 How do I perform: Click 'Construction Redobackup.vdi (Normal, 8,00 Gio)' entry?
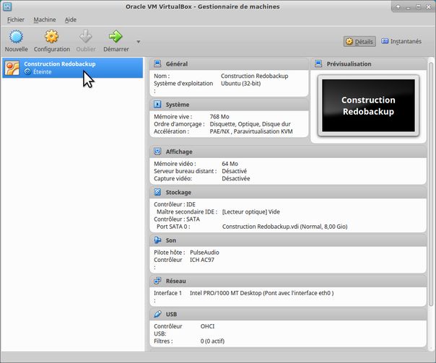click(x=284, y=227)
